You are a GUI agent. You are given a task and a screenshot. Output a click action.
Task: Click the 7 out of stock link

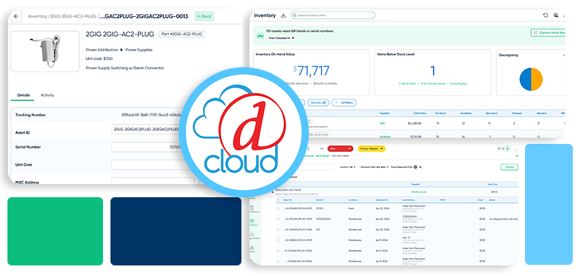pyautogui.click(x=407, y=84)
